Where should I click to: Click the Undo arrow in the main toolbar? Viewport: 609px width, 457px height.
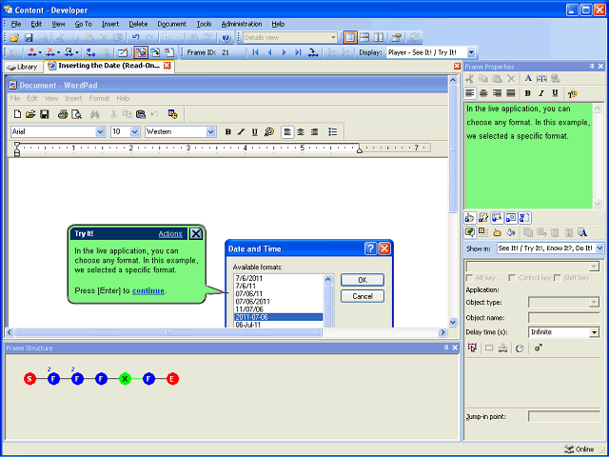(x=135, y=38)
